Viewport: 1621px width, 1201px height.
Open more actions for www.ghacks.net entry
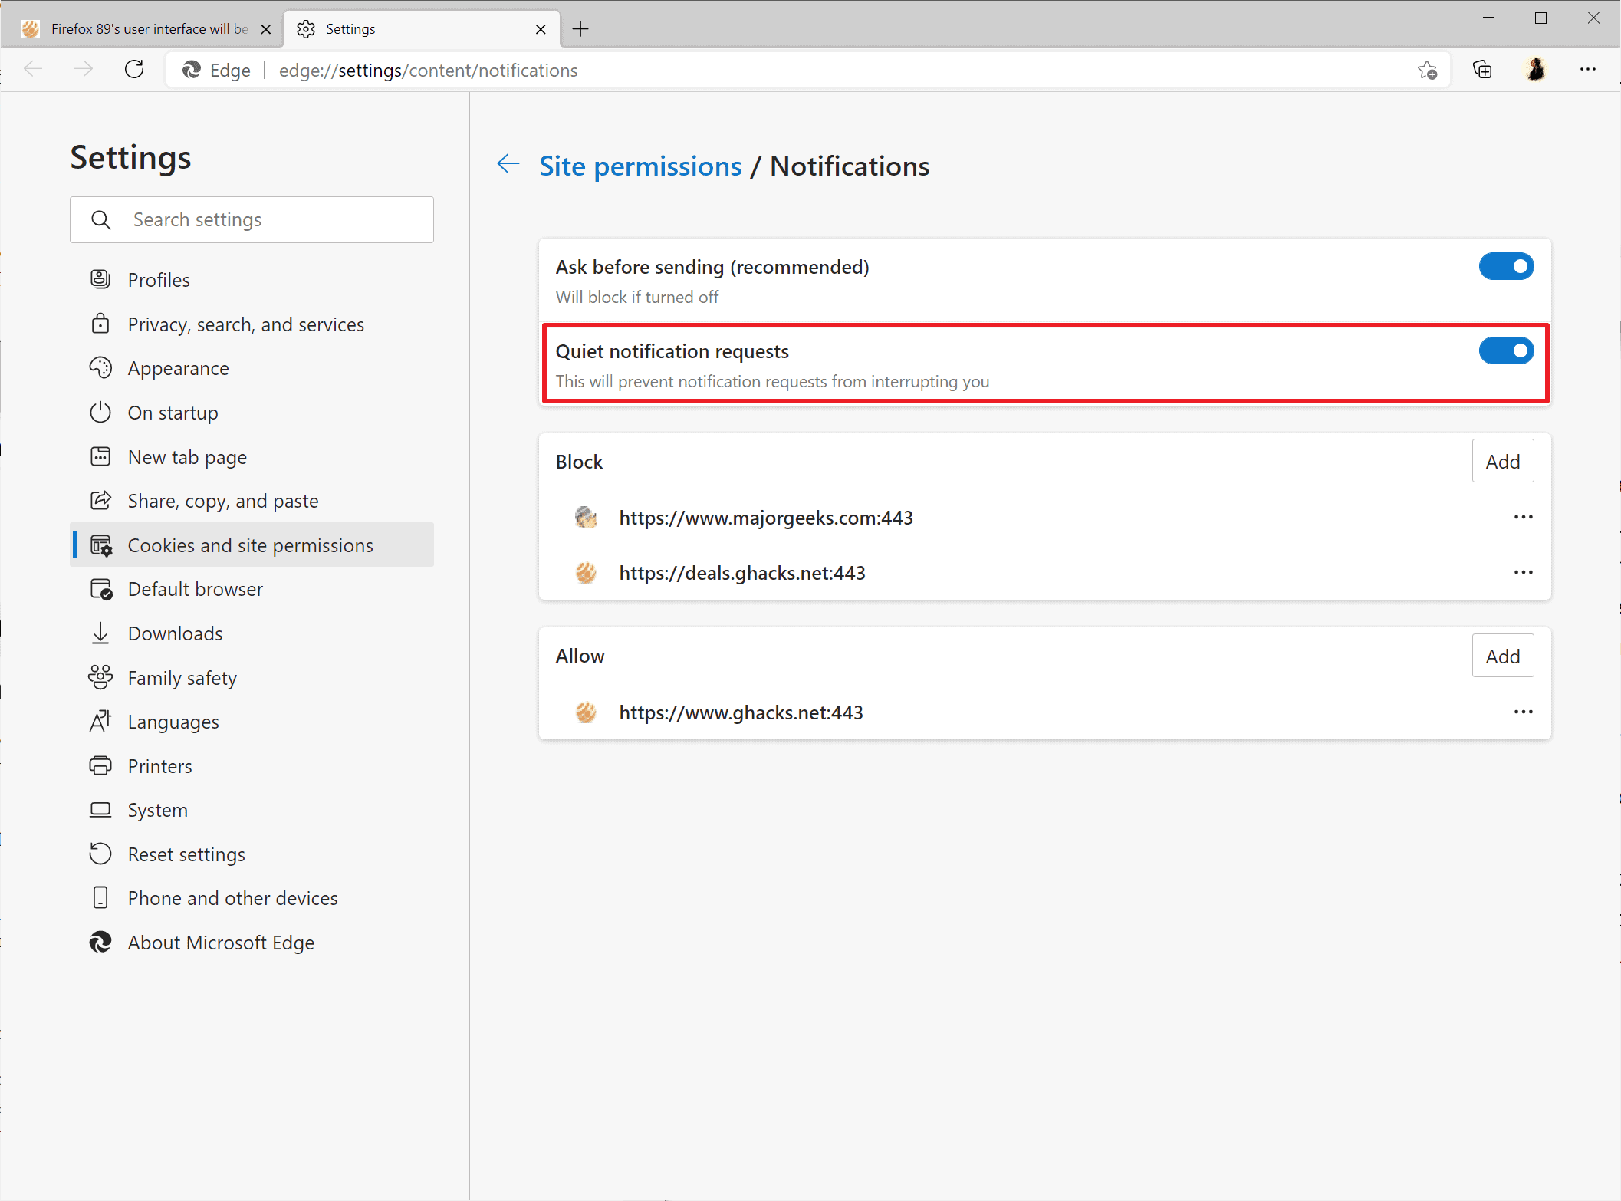click(1523, 712)
